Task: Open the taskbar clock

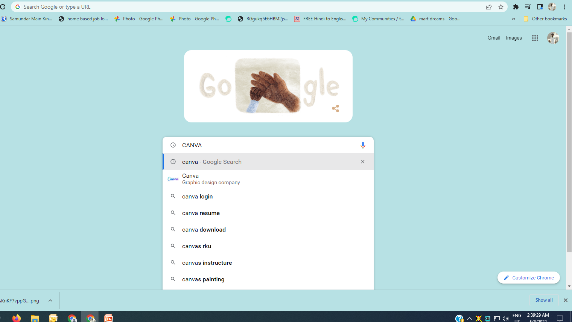Action: click(x=538, y=317)
